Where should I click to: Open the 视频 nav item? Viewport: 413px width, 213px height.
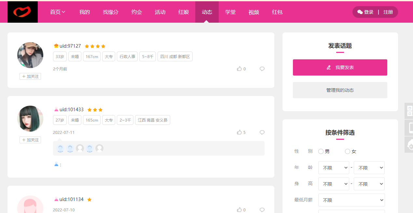tap(254, 12)
